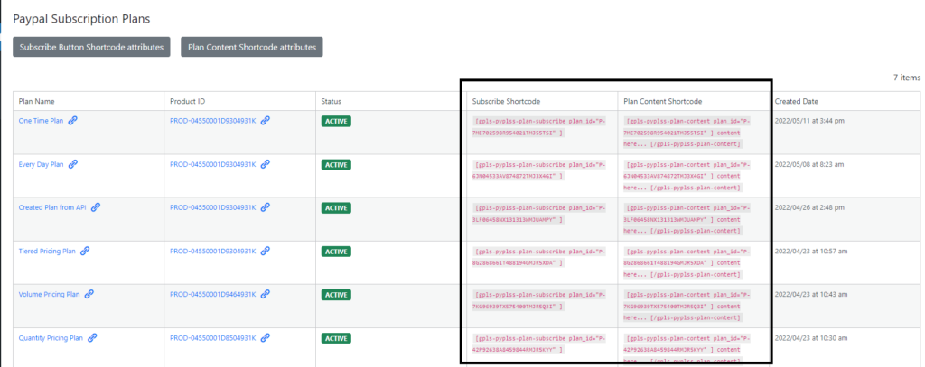Click the ACTIVE badge for Volume Pricing Plan
925x367 pixels.
coord(336,295)
